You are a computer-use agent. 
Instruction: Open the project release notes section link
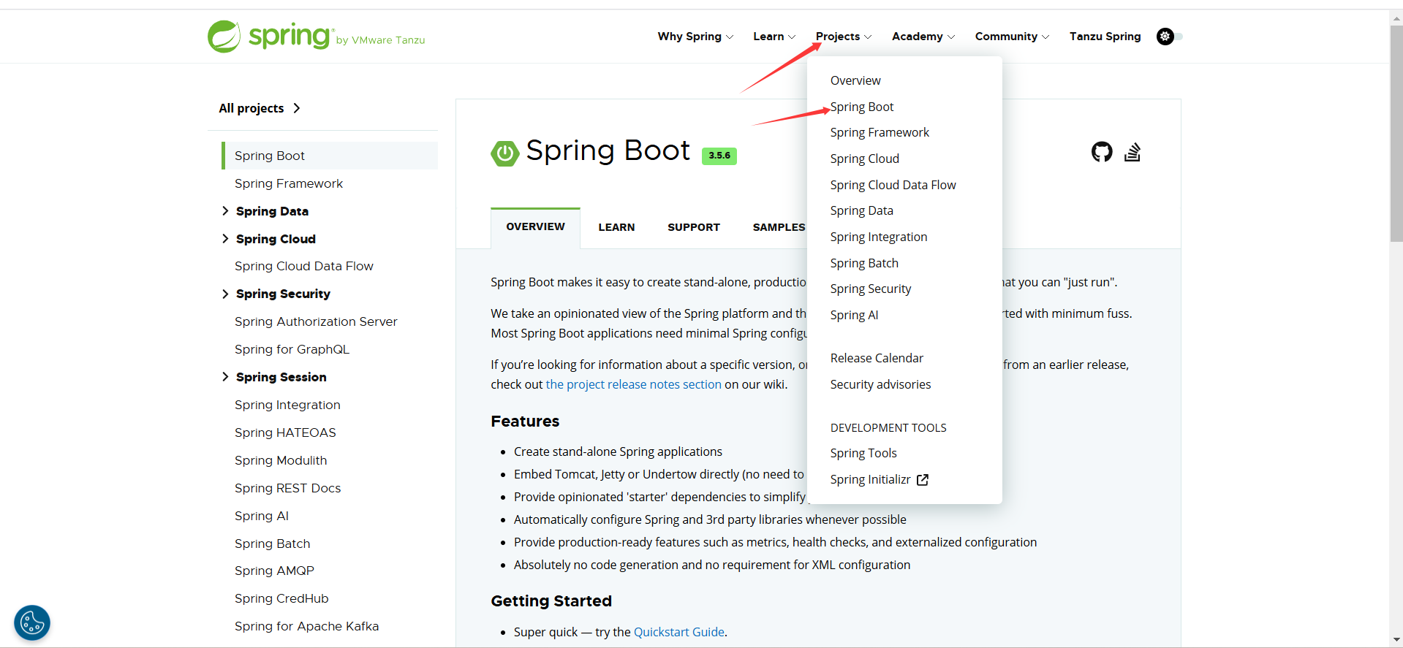coord(633,384)
